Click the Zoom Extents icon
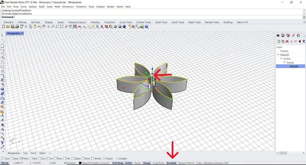 (62, 27)
